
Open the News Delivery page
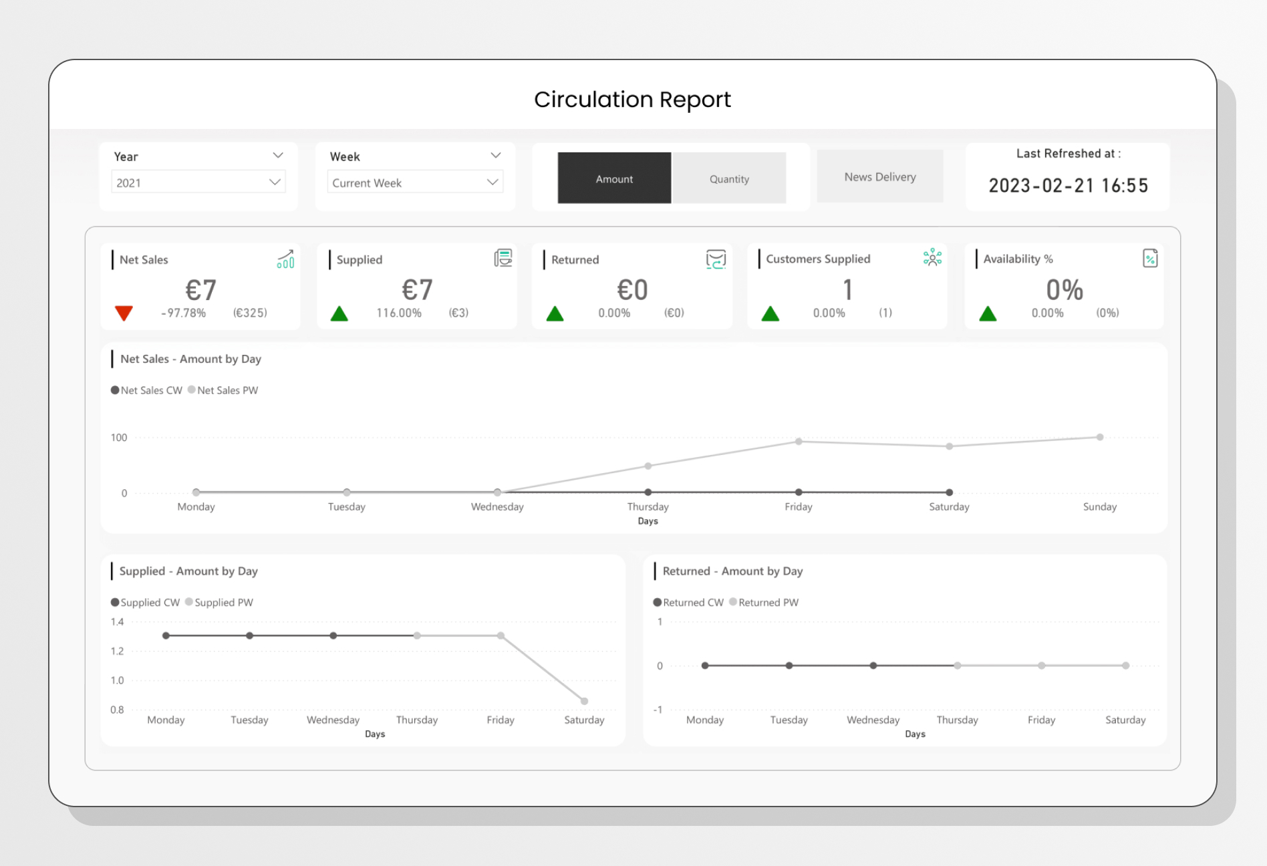(x=879, y=176)
